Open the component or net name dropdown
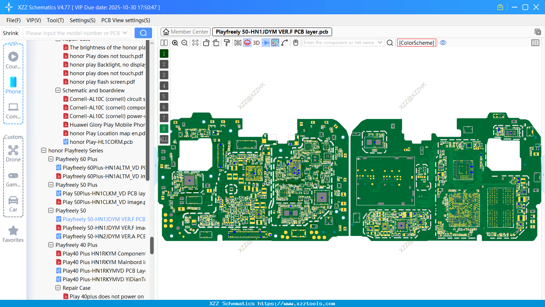This screenshot has height=307, width=545. tap(380, 43)
